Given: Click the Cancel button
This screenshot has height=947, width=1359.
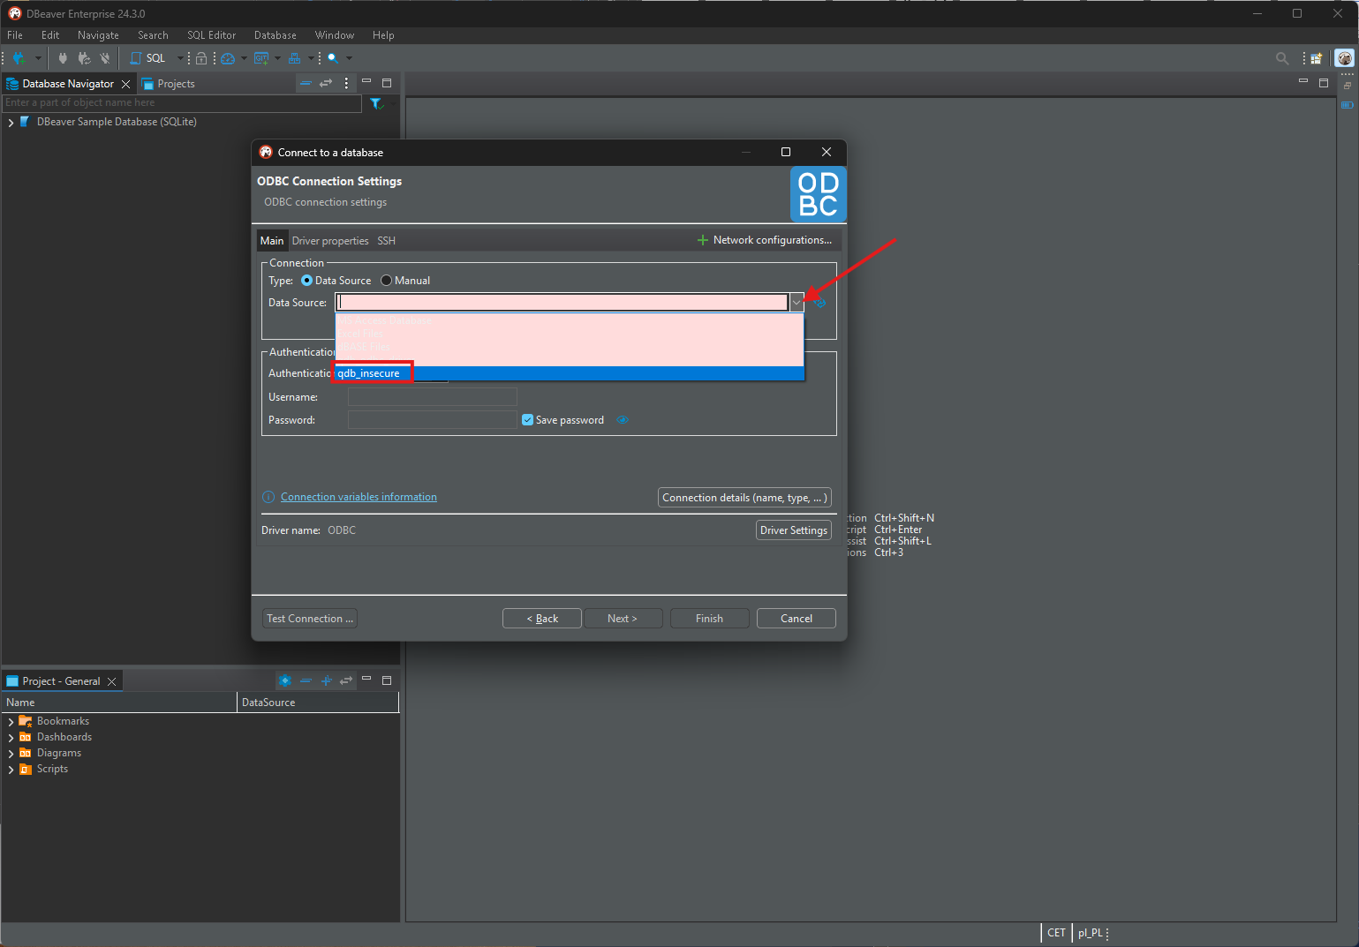Looking at the screenshot, I should tap(797, 619).
